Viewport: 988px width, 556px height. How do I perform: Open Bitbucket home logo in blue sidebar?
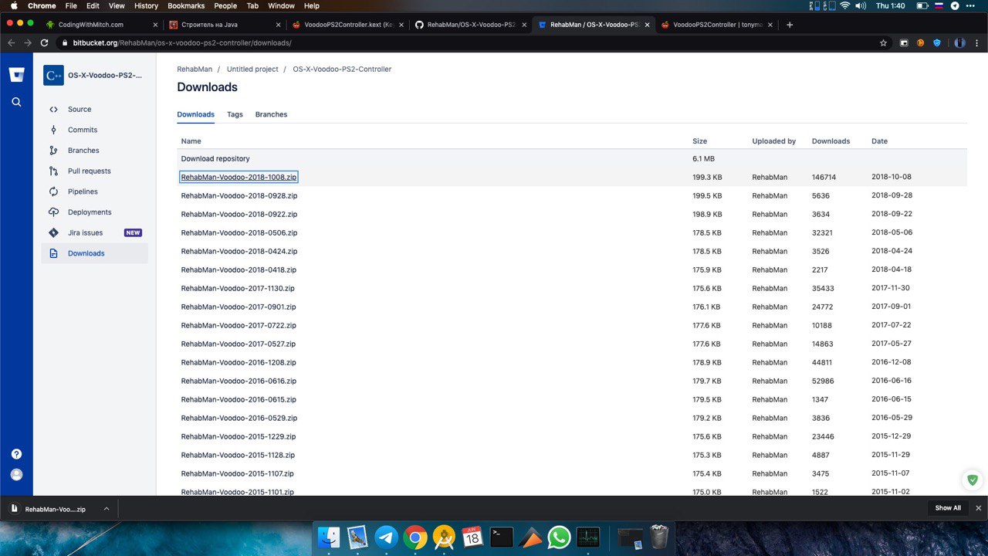[16, 75]
